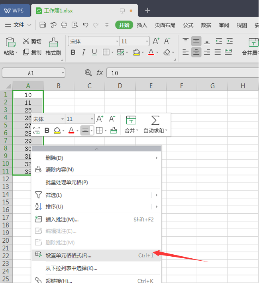Collapse the context menu top arrow bar
259x283 pixels.
coord(96,149)
